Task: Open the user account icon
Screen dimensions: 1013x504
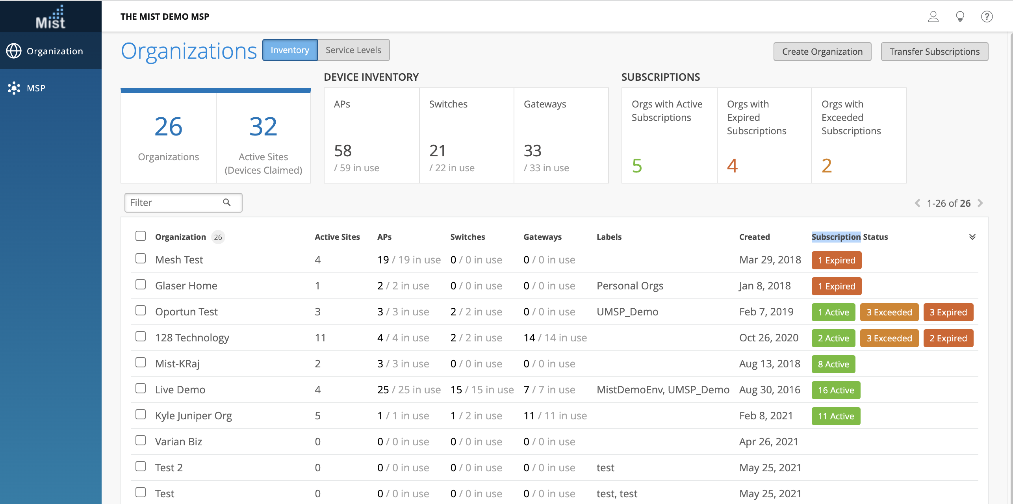Action: click(x=933, y=17)
